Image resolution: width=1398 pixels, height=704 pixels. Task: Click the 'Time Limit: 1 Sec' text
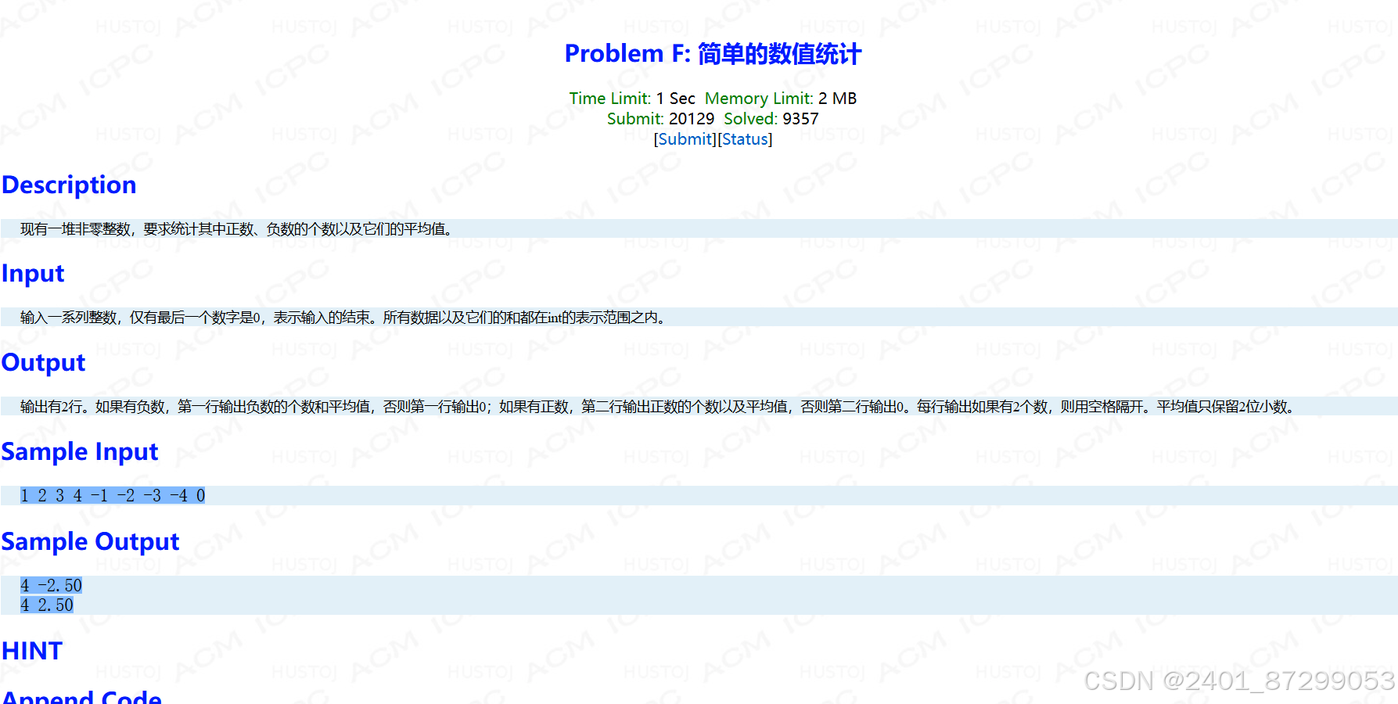tap(632, 99)
